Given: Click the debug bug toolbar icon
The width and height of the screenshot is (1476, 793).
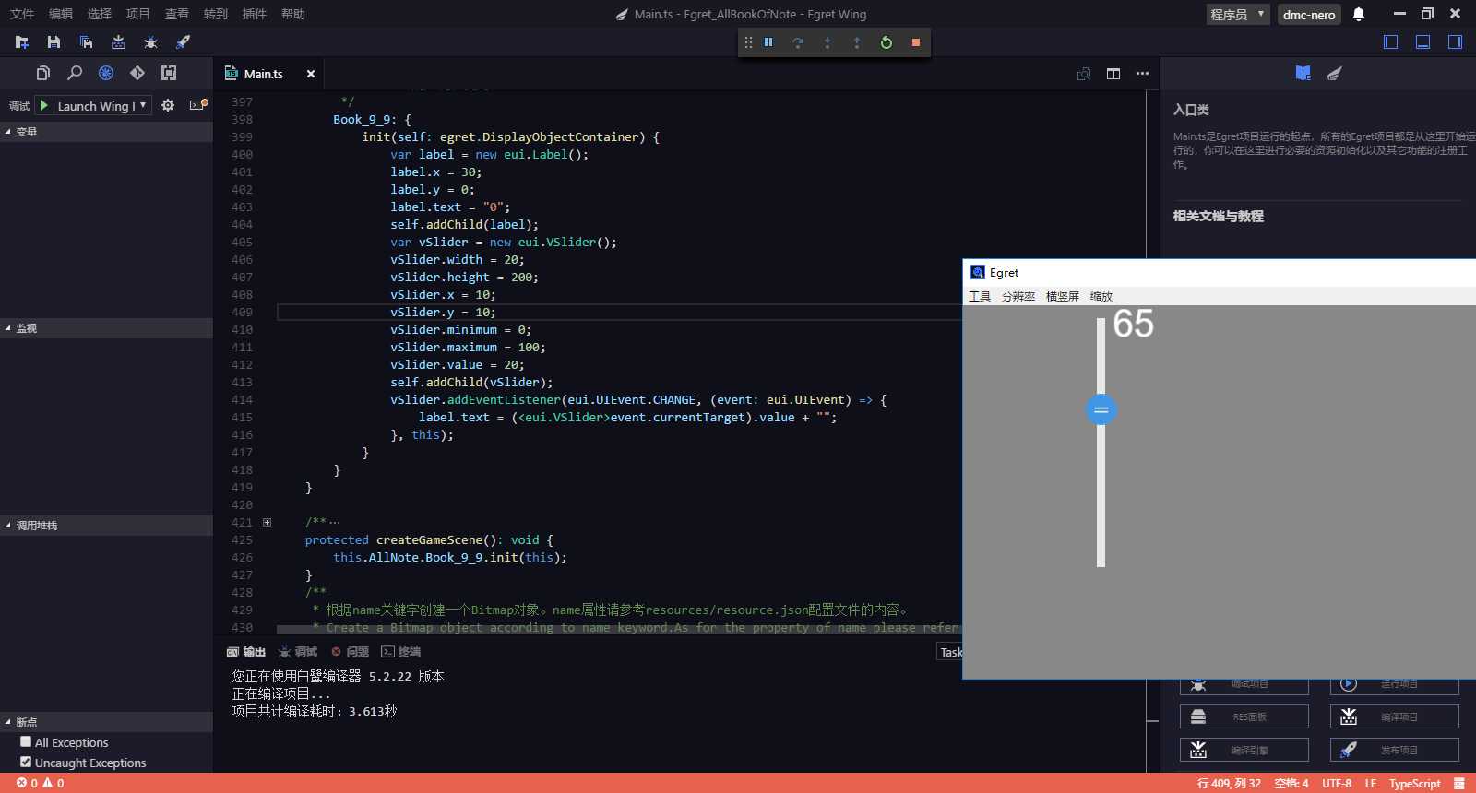Looking at the screenshot, I should (x=150, y=42).
